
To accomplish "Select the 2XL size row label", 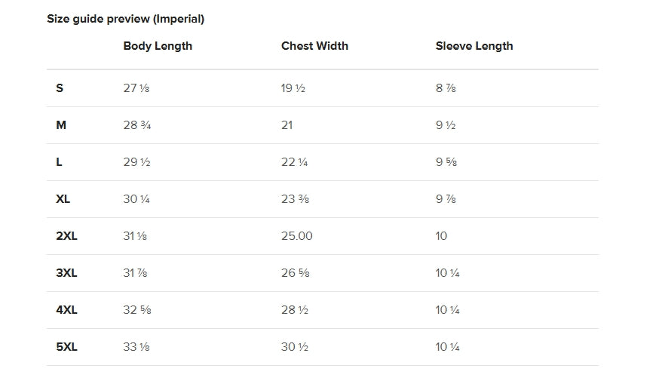I will coord(66,236).
